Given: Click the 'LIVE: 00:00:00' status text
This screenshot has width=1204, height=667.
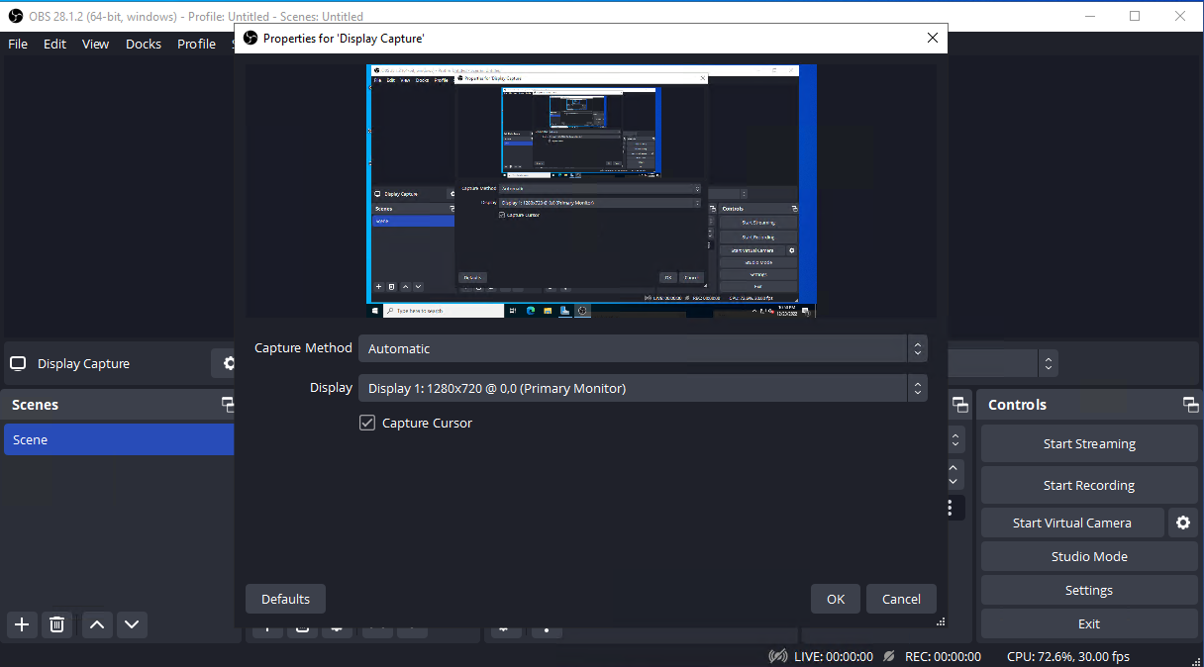Looking at the screenshot, I should (x=834, y=656).
